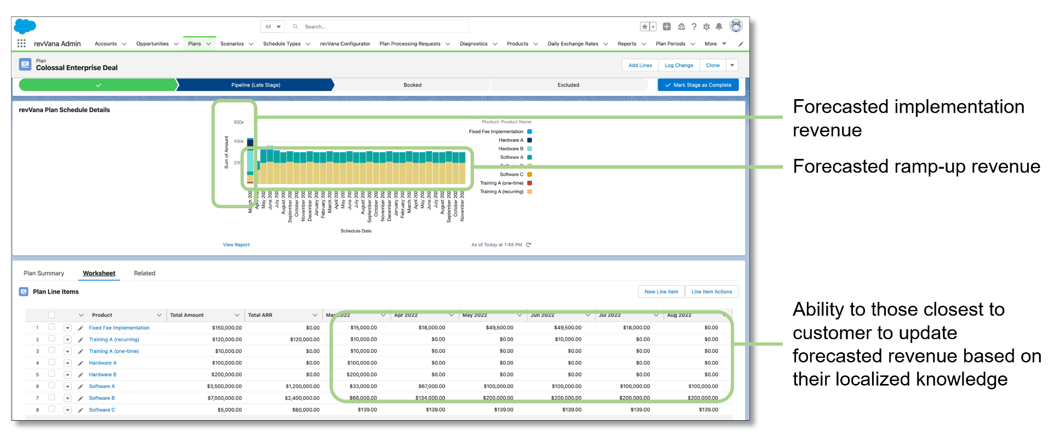Click the Software C legend swatch

click(x=530, y=175)
